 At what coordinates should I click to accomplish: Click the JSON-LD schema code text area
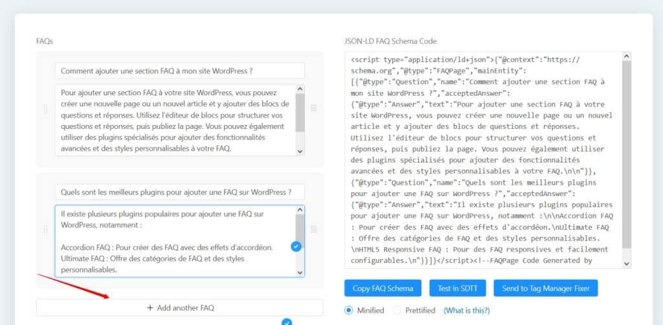click(488, 160)
